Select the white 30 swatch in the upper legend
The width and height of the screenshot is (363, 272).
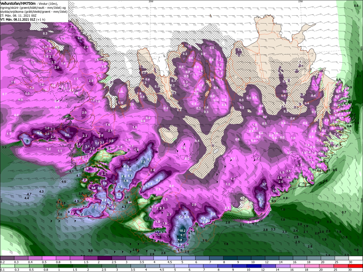pyautogui.click(x=356, y=258)
